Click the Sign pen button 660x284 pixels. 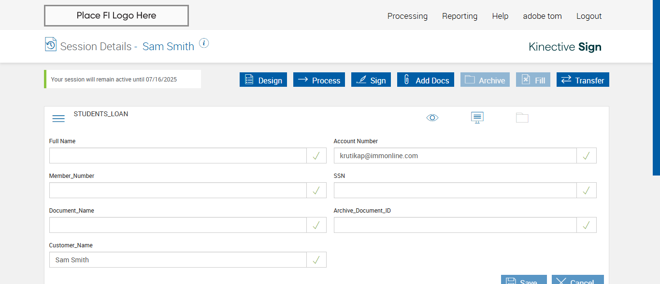click(371, 80)
